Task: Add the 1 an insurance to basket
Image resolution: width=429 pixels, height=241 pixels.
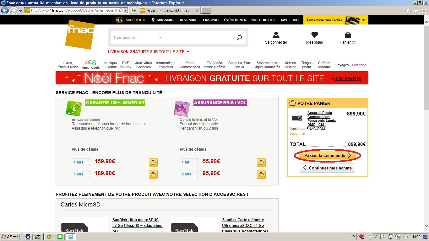Action: point(261,163)
